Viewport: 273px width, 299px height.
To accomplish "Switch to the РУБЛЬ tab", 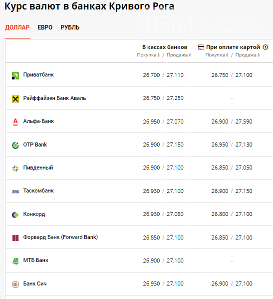I will 70,27.
